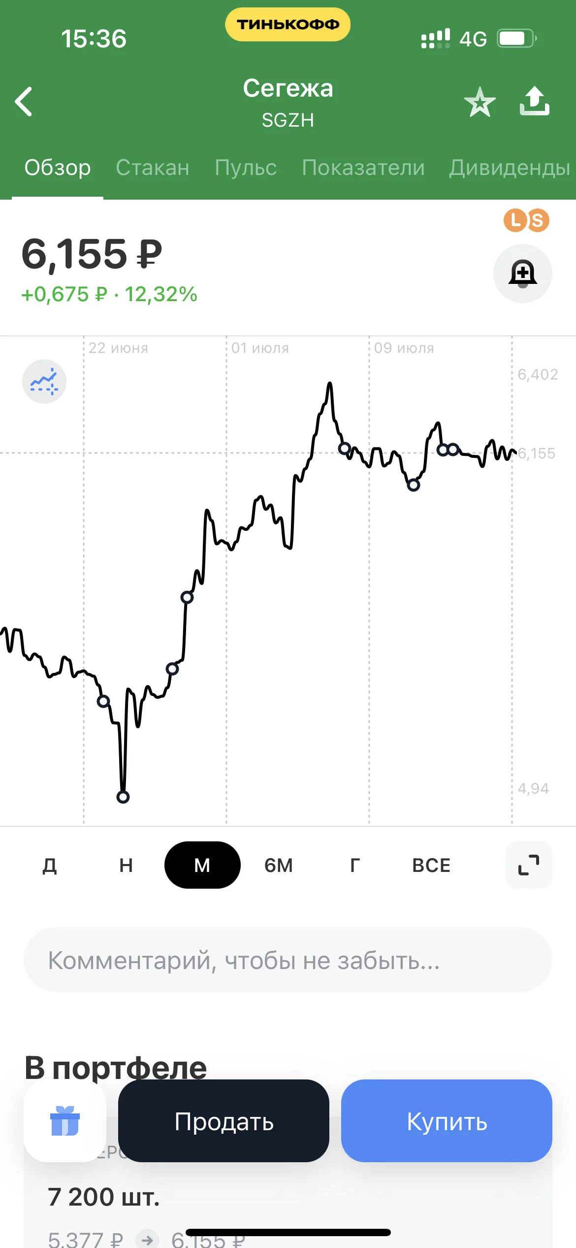Viewport: 576px width, 1248px height.
Task: Tap the Купить button
Action: click(x=447, y=1121)
